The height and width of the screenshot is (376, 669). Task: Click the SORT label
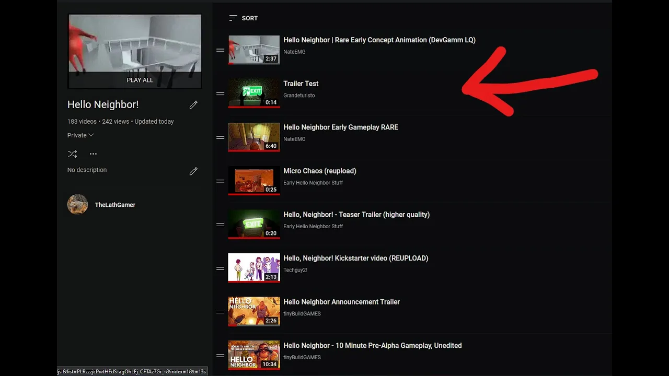tap(250, 18)
